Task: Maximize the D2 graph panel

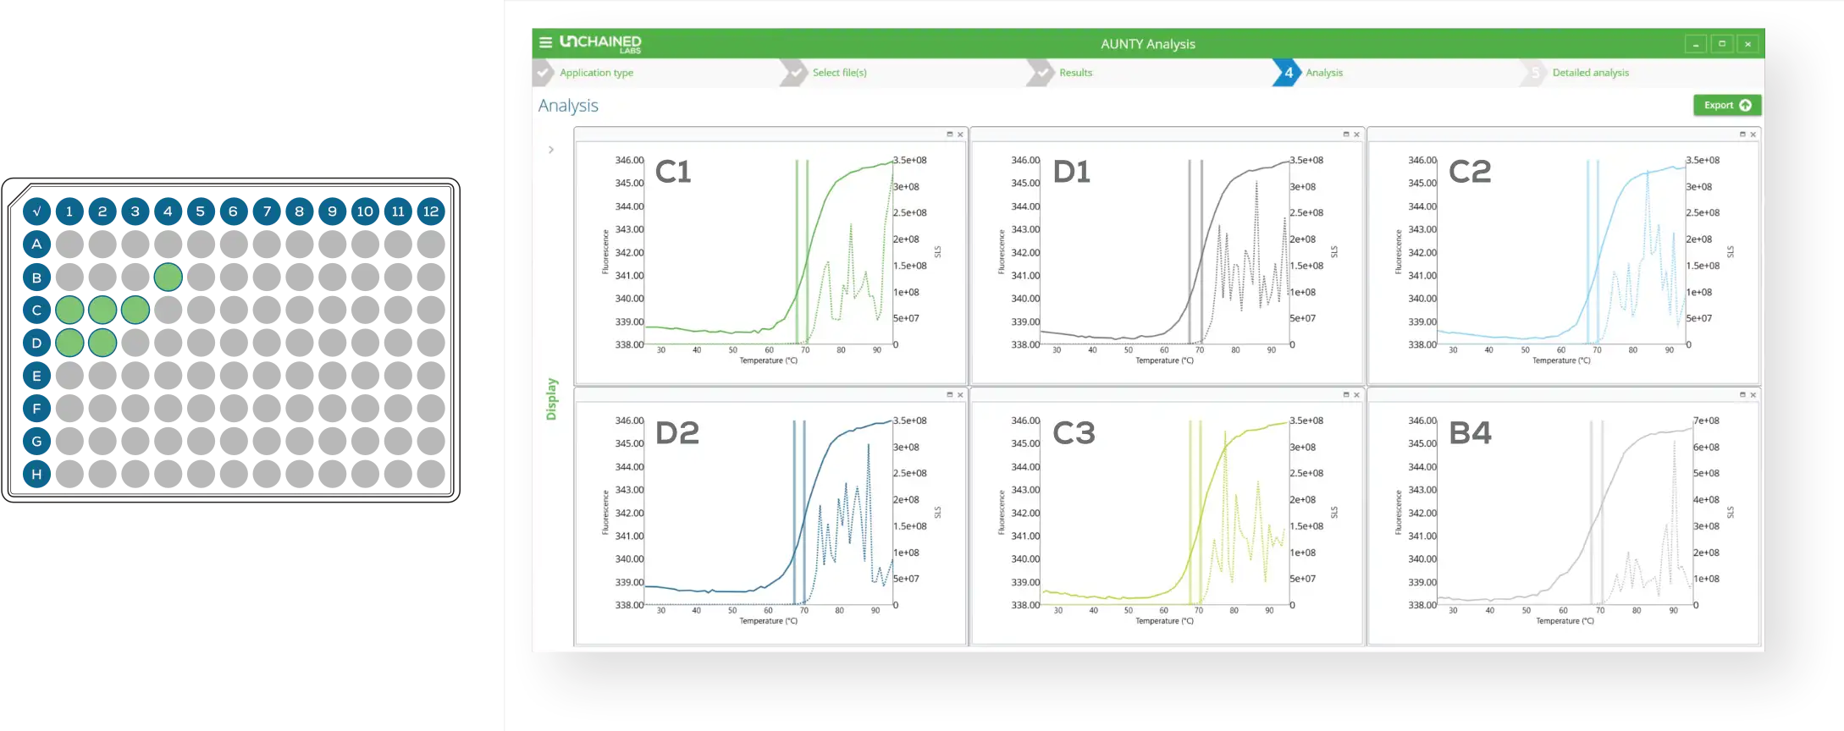Action: (x=949, y=395)
